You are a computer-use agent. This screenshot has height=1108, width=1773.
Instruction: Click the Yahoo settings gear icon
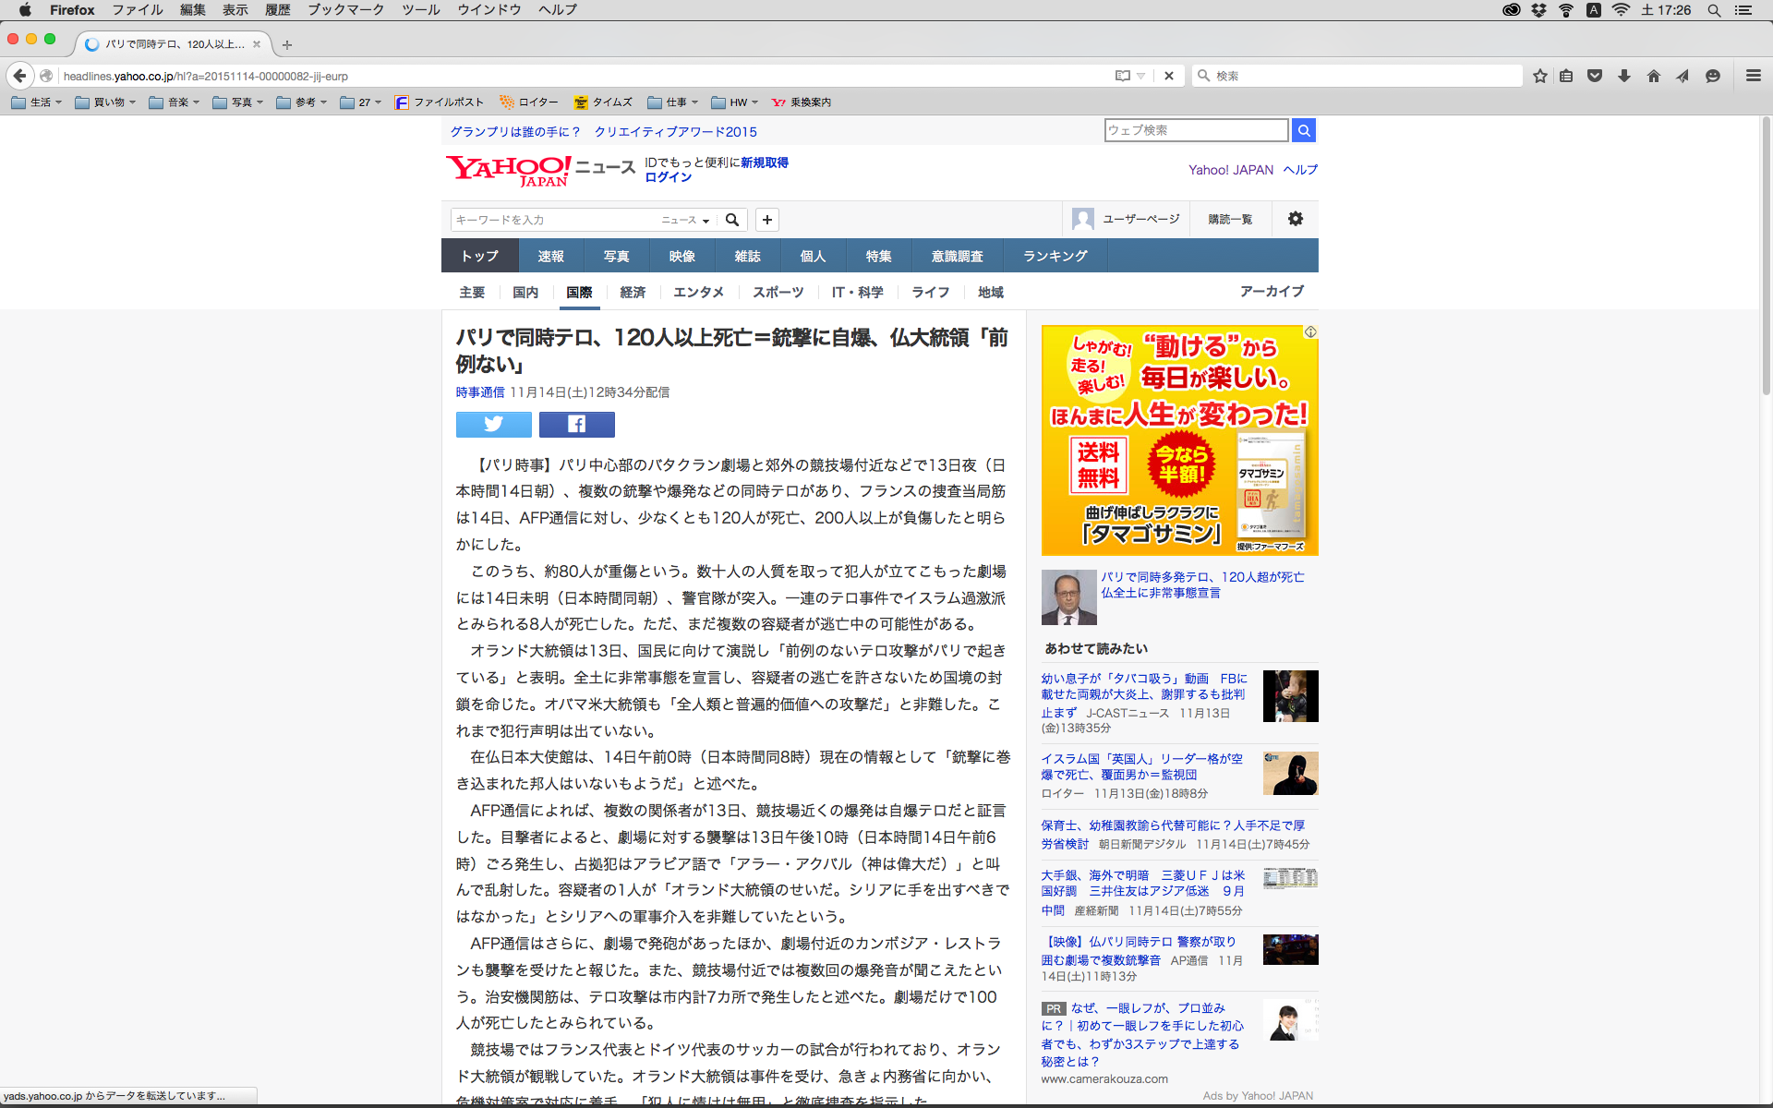pos(1296,219)
